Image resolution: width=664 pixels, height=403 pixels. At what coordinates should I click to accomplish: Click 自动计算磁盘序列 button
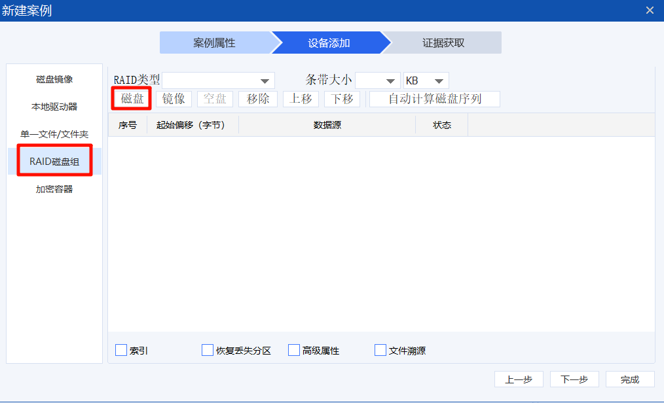(x=435, y=99)
